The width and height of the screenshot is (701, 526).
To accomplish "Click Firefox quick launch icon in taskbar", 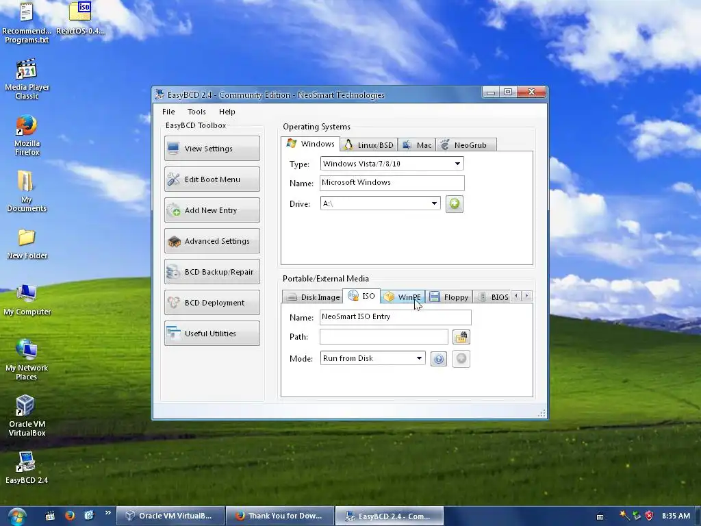I will [69, 516].
